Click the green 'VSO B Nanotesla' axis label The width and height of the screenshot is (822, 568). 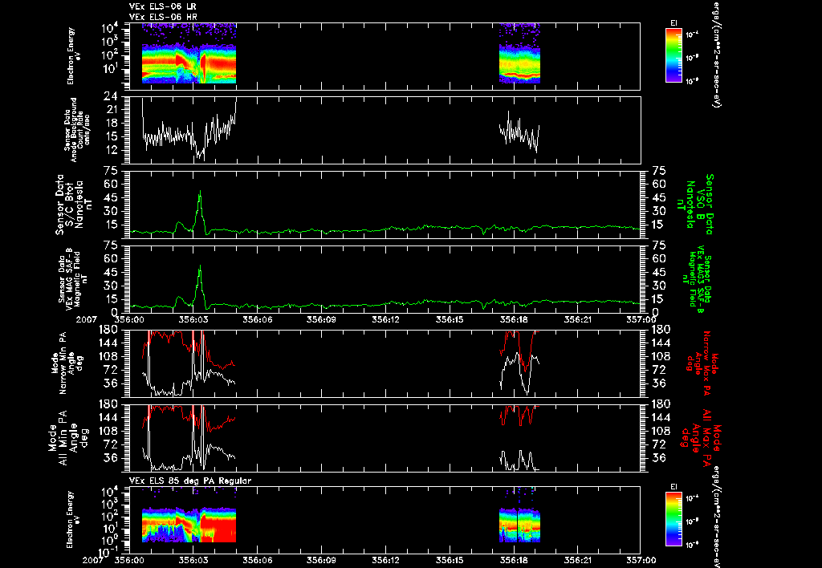pos(696,205)
